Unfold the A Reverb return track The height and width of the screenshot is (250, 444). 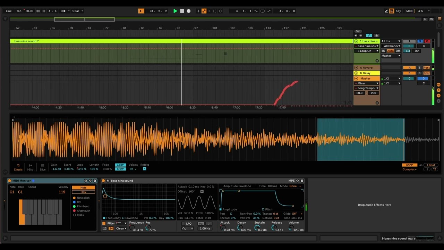pos(356,68)
